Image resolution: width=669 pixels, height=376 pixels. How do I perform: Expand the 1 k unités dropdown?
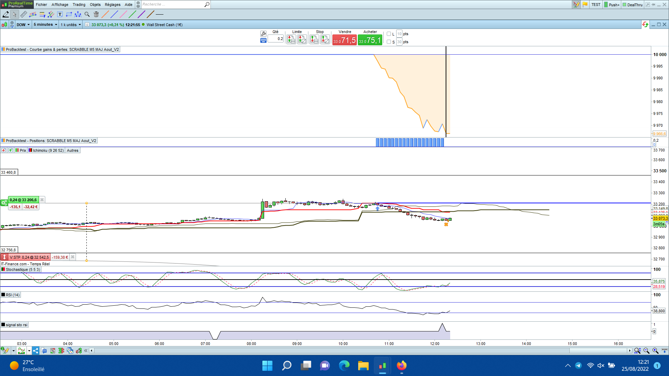pos(71,25)
